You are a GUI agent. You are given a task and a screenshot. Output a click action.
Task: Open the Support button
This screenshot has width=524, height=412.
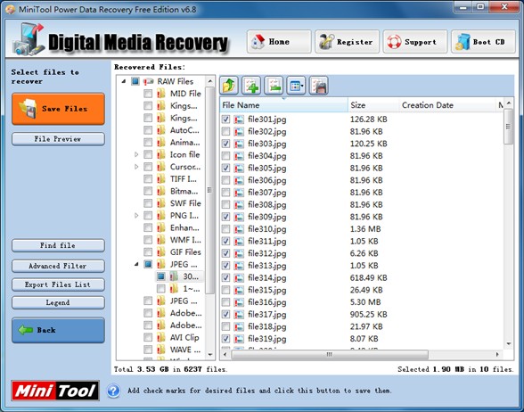[x=415, y=42]
